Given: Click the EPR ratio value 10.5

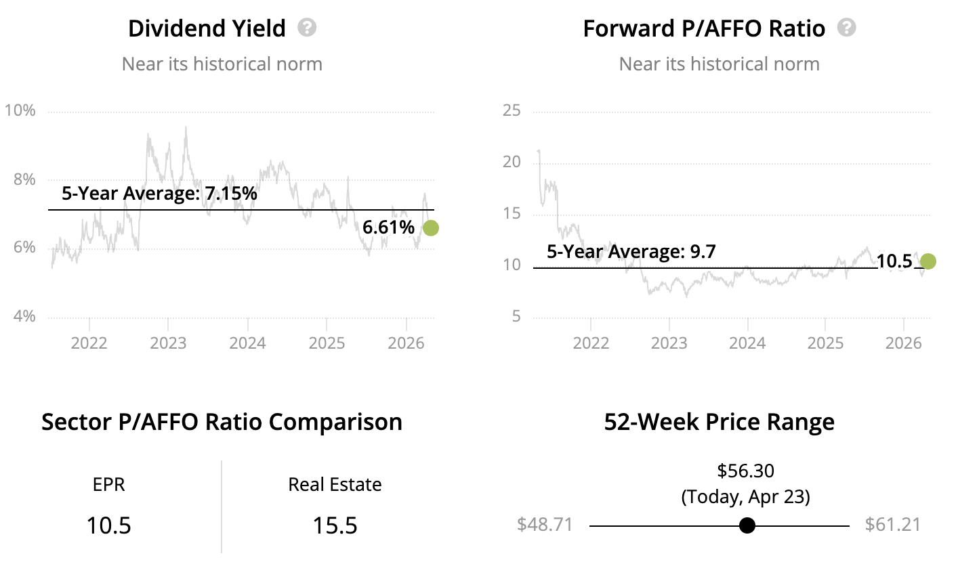Looking at the screenshot, I should click(x=108, y=525).
